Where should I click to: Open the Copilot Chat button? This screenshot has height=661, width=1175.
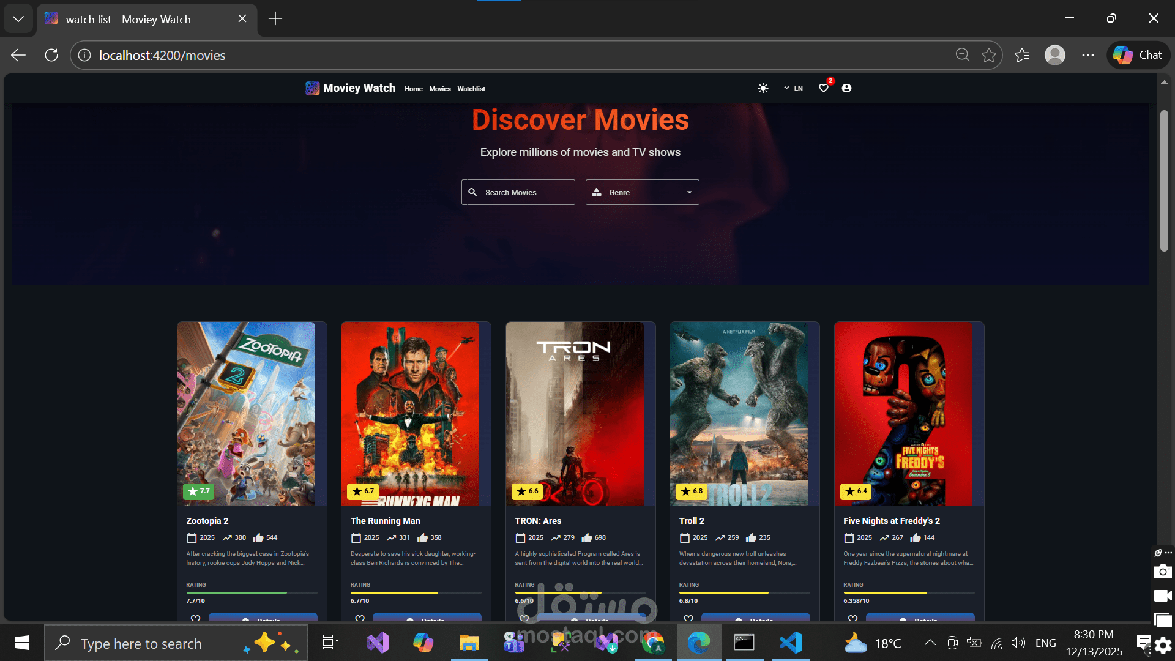(x=1138, y=55)
